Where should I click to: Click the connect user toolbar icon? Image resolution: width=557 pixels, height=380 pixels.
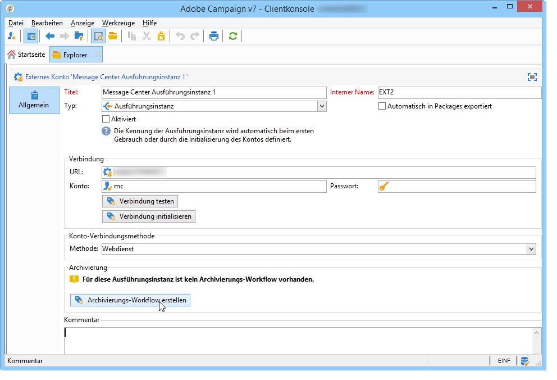(x=12, y=36)
